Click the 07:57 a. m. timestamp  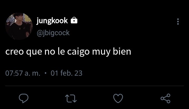click(23, 73)
